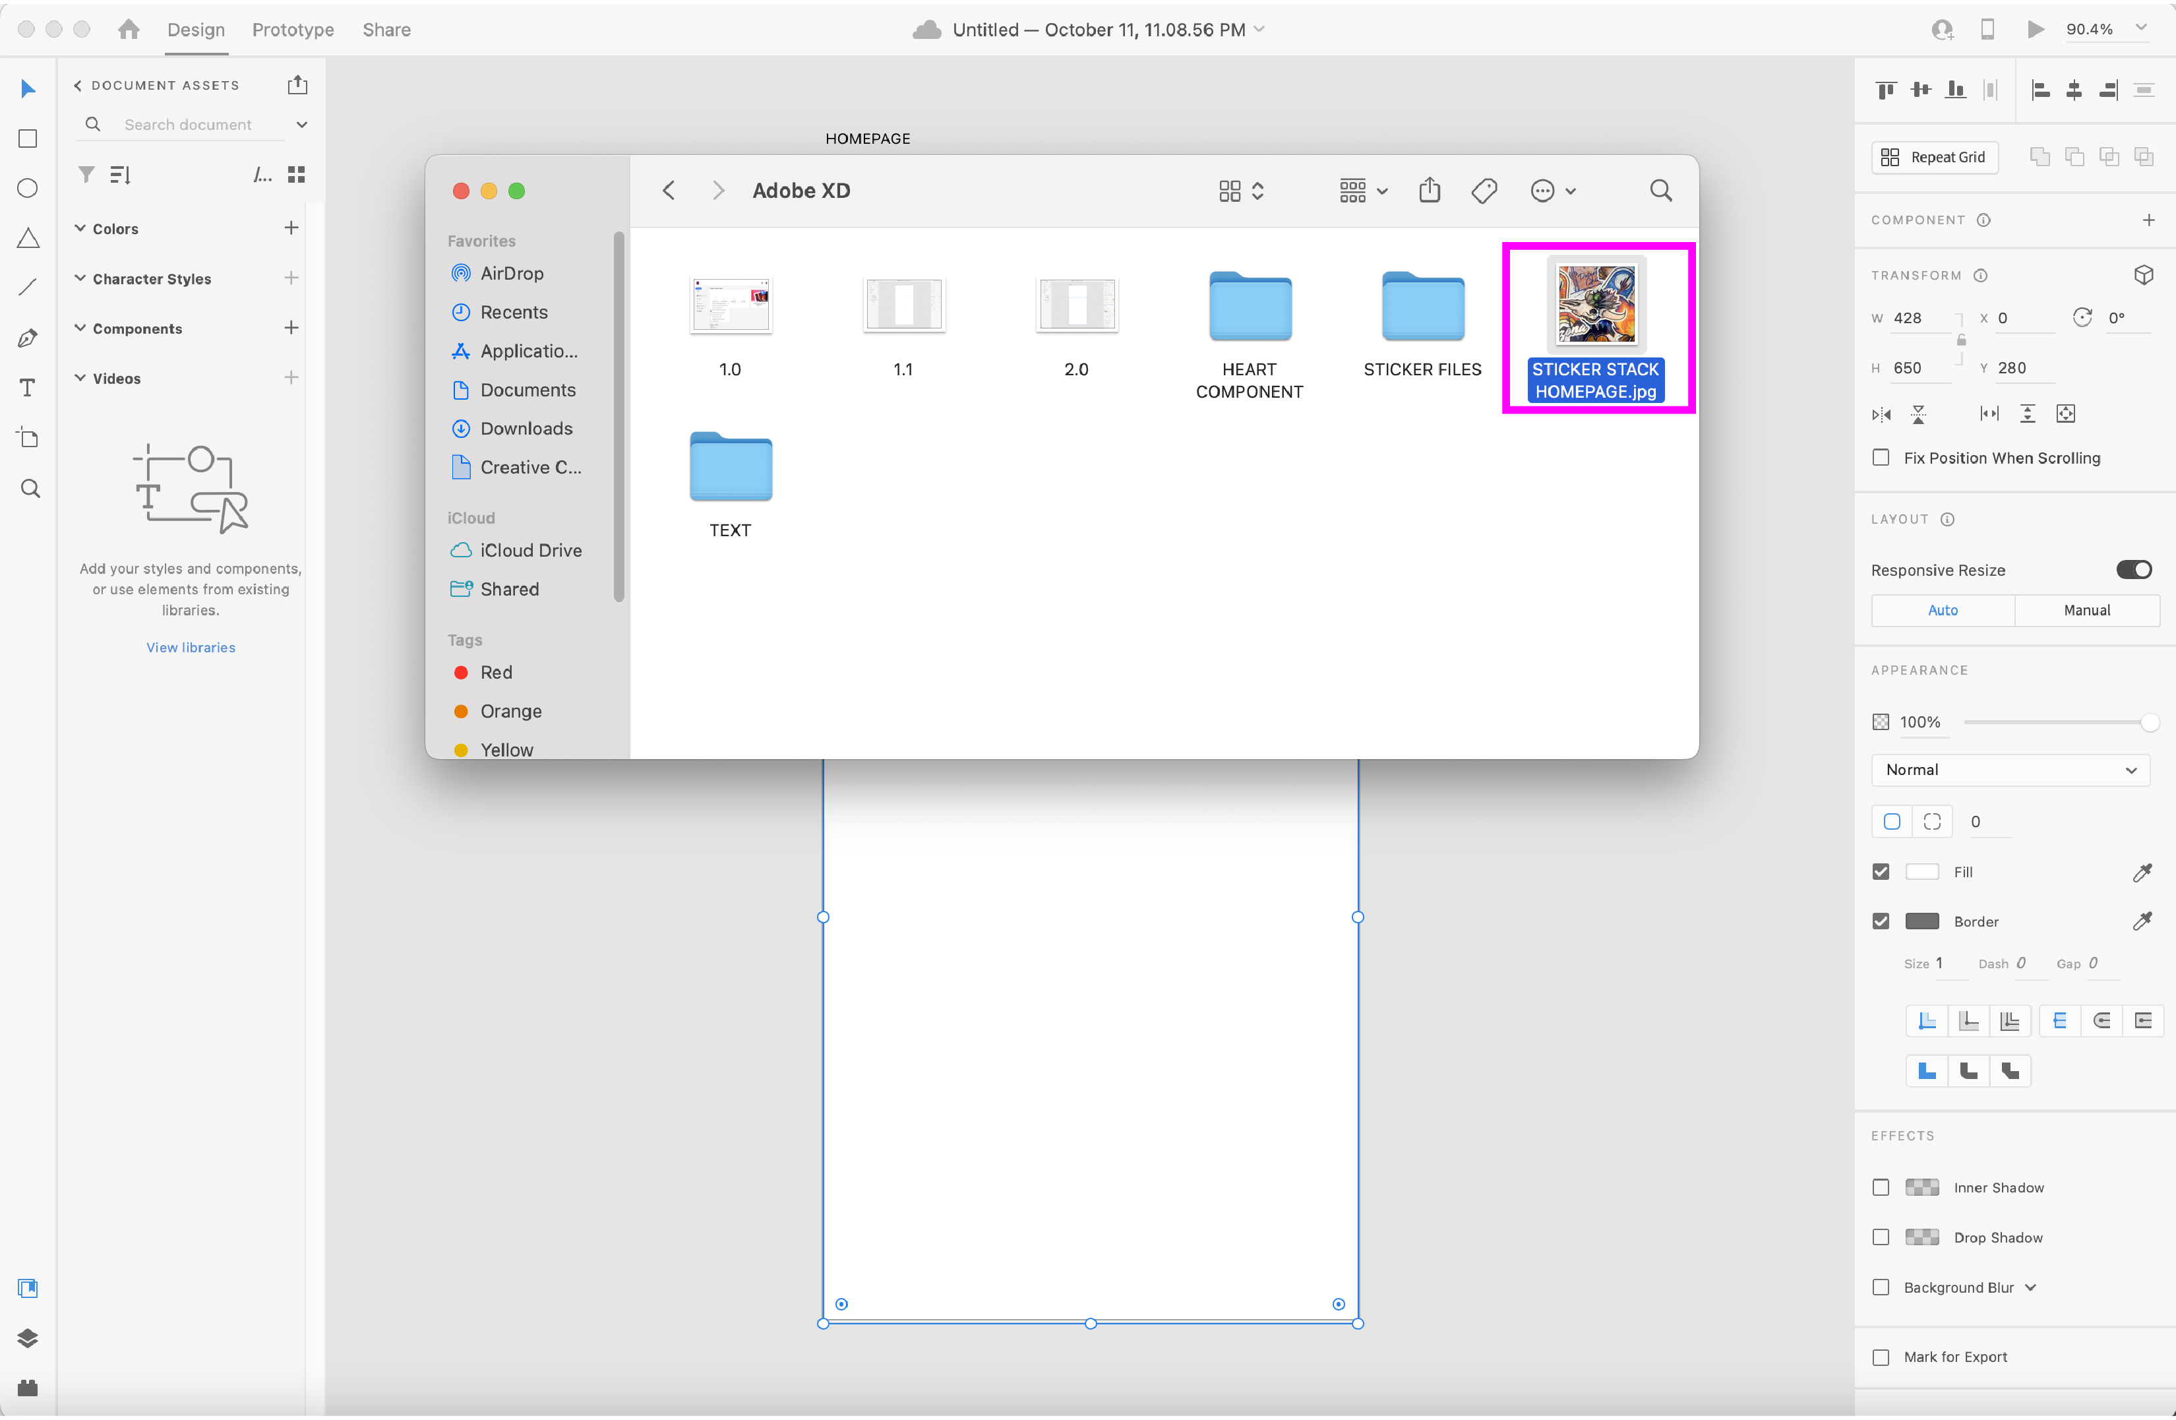Open the zoom percentage dropdown
Screen dimensions: 2176x1420
2140,28
